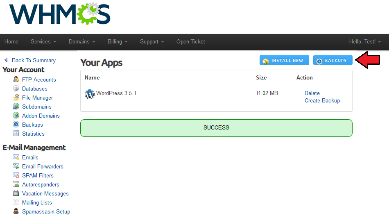Click the 11.02 MB size value
This screenshot has width=389, height=218.
[267, 93]
